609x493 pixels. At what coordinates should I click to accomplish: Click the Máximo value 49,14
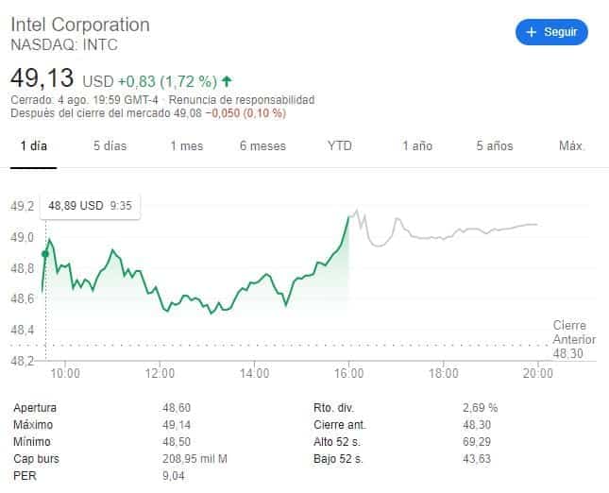177,425
